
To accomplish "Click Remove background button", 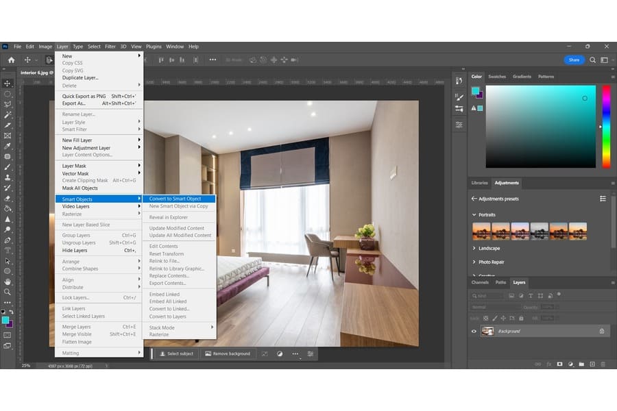I will [228, 353].
